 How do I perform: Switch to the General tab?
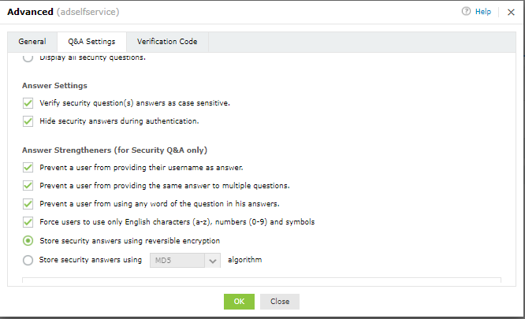32,41
